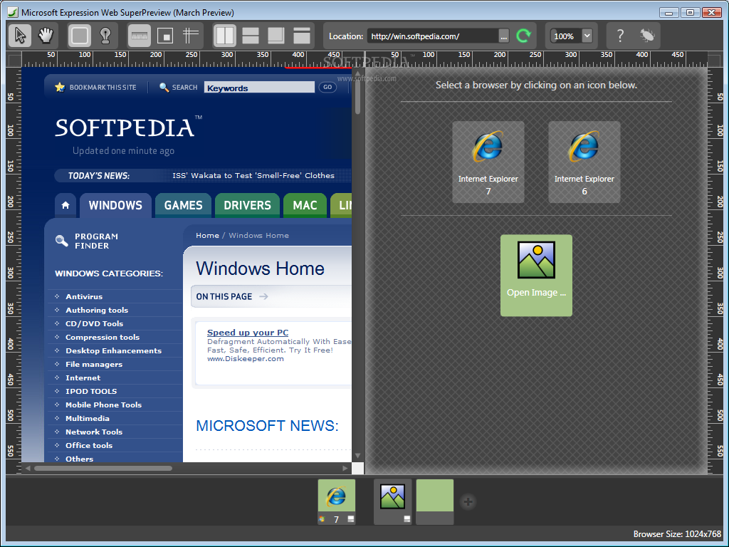Open the Mobile Phone Tools category
This screenshot has width=729, height=547.
click(x=103, y=405)
